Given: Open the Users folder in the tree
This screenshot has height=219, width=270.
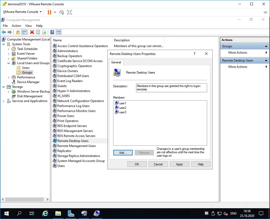Looking at the screenshot, I should pos(26,68).
